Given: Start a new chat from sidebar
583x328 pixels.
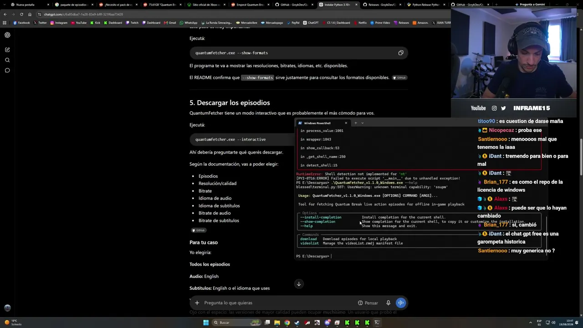Looking at the screenshot, I should tap(7, 50).
